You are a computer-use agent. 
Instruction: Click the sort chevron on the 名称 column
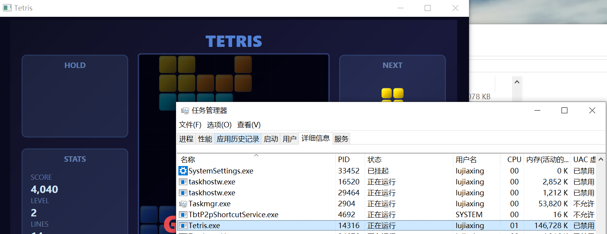click(x=256, y=155)
